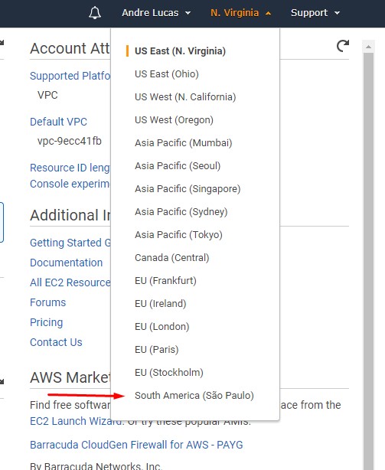Select Asia Pacific (Singapore) region

[x=188, y=189]
